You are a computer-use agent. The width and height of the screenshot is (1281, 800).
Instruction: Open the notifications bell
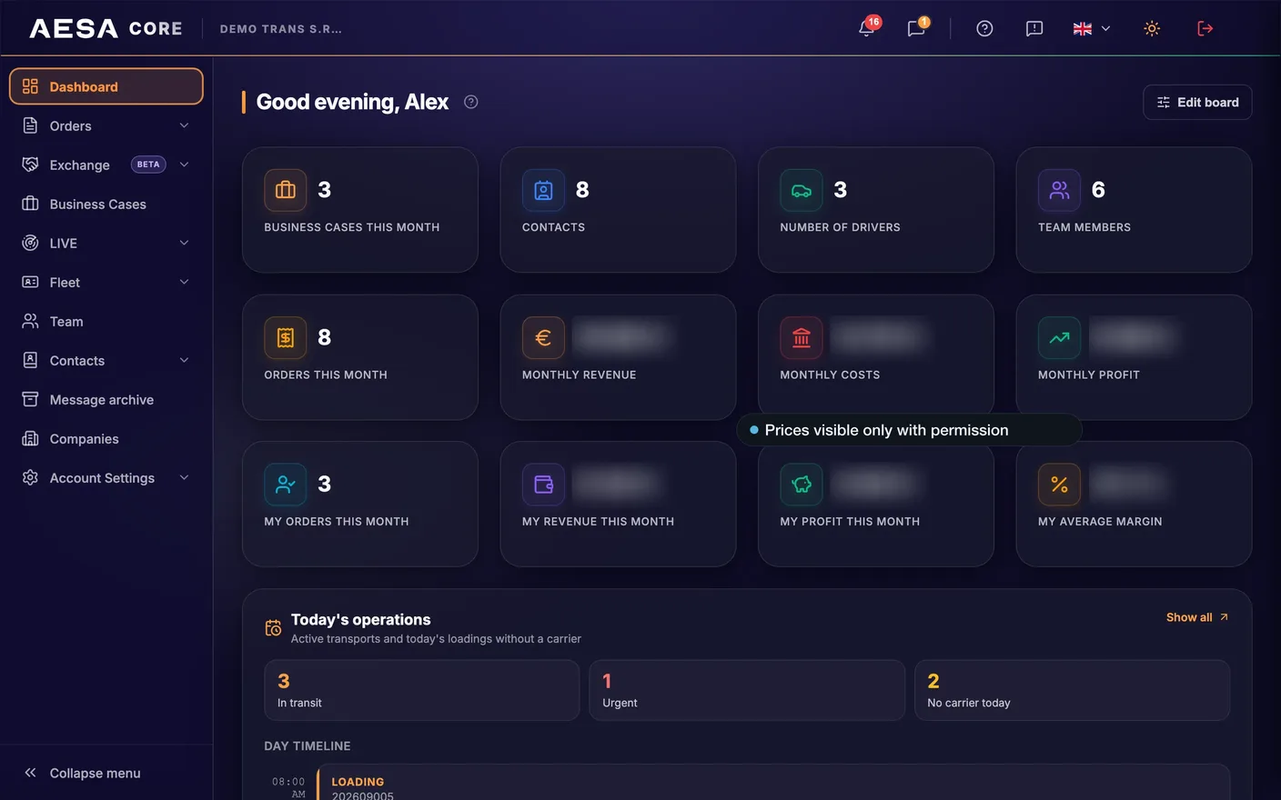point(867,28)
